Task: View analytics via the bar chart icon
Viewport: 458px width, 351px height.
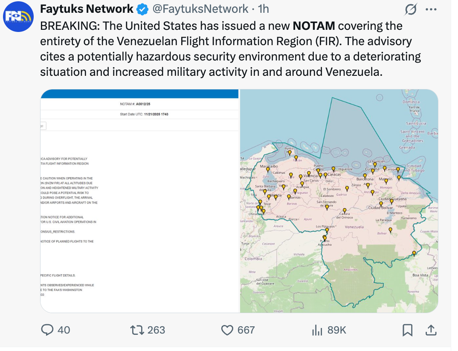Action: tap(317, 330)
